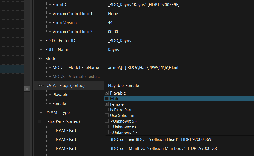Tick the Is Extra Part checkbox
Viewport: 254px width, 156px height.
tap(107, 110)
